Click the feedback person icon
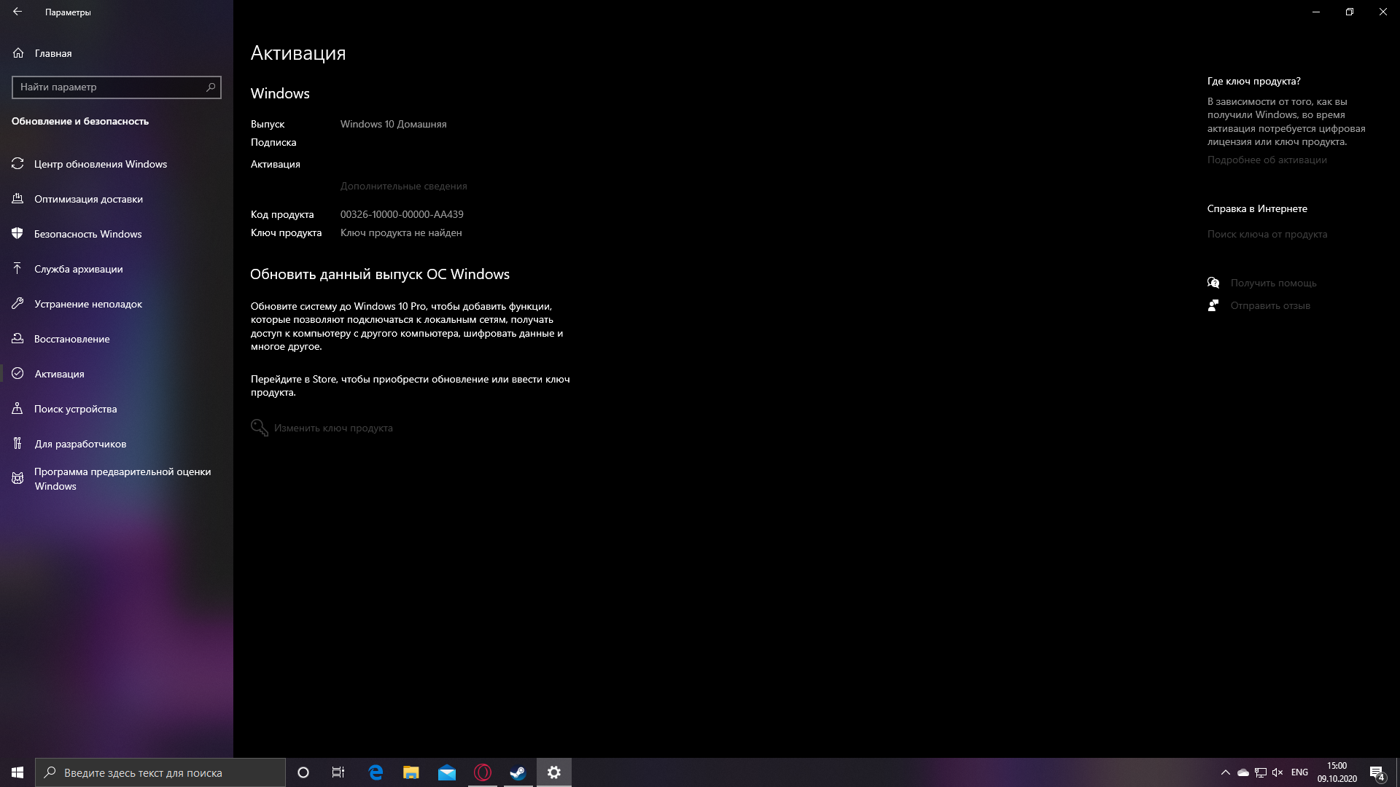Image resolution: width=1400 pixels, height=787 pixels. tap(1213, 305)
